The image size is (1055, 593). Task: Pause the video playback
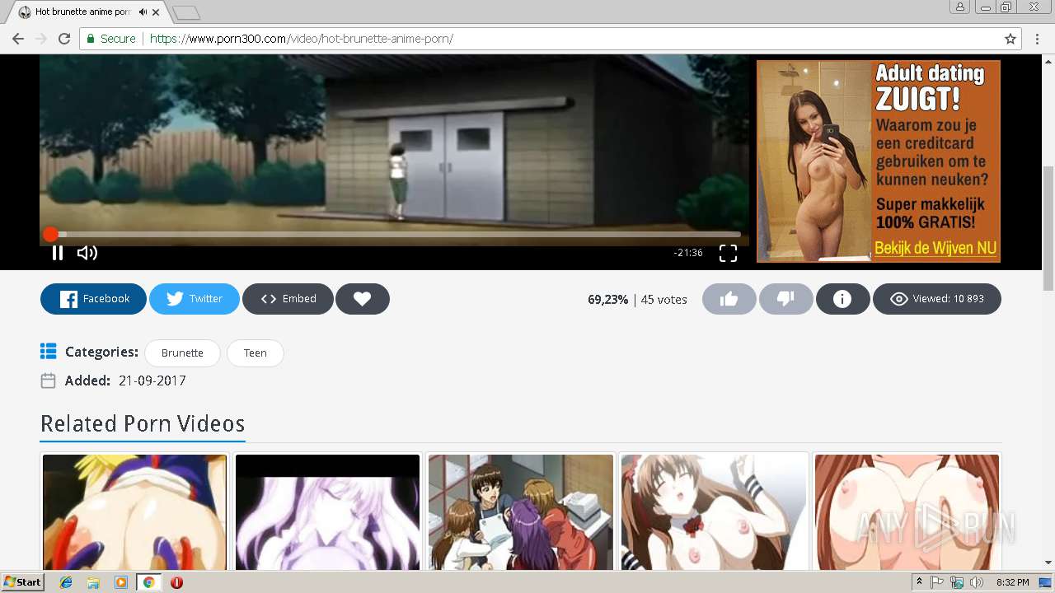pyautogui.click(x=58, y=253)
